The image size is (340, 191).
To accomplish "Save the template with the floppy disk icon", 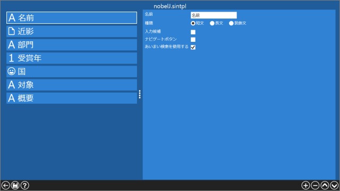I will click(15, 185).
